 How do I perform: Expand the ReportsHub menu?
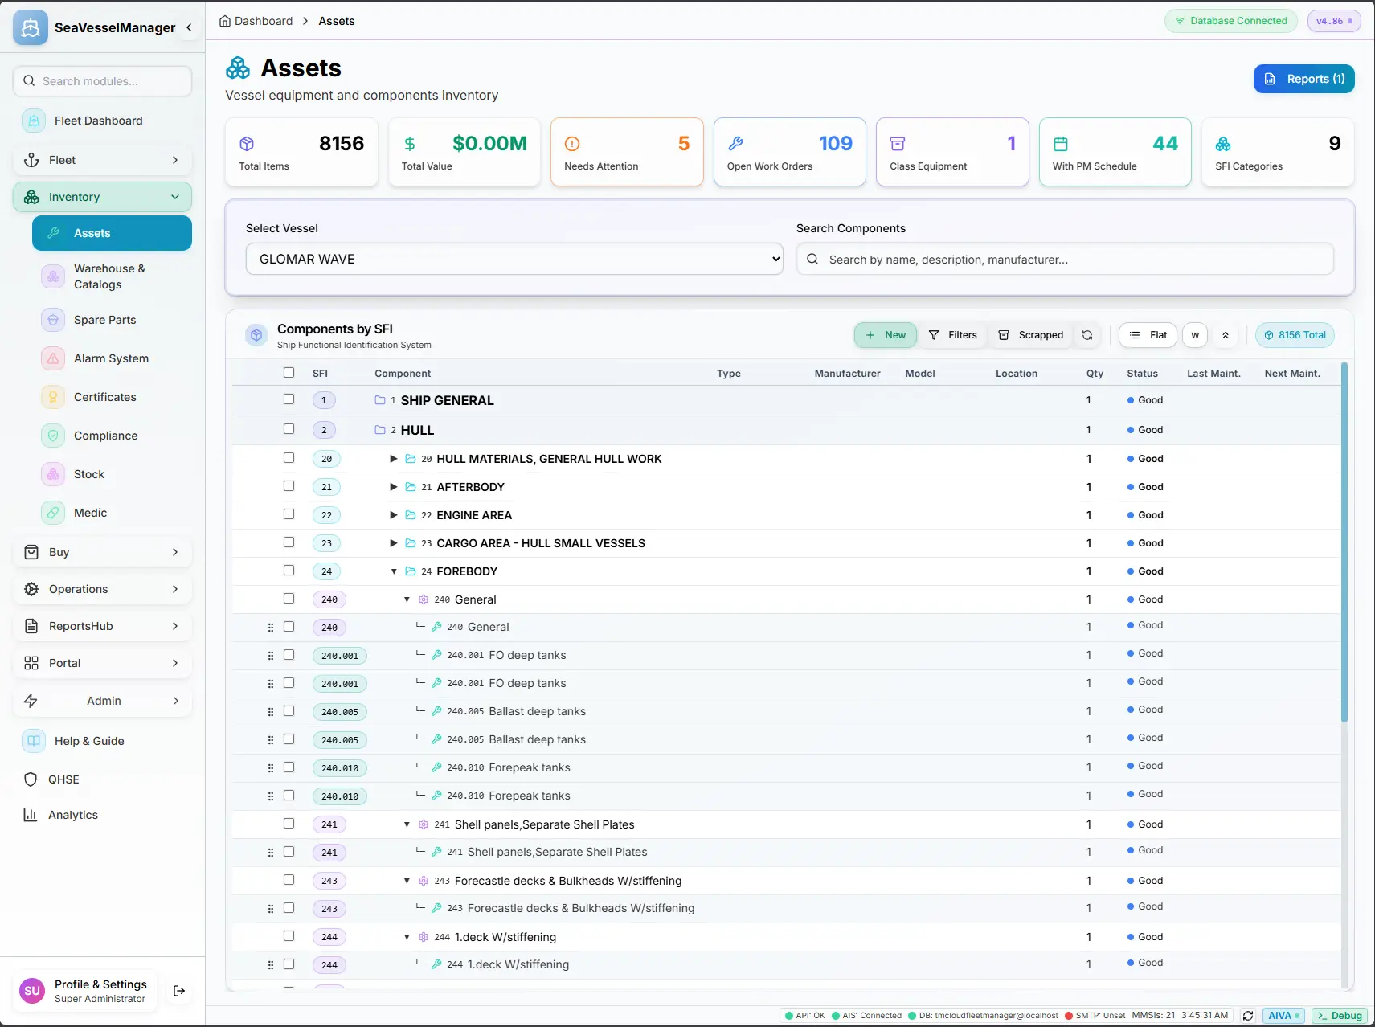(102, 626)
